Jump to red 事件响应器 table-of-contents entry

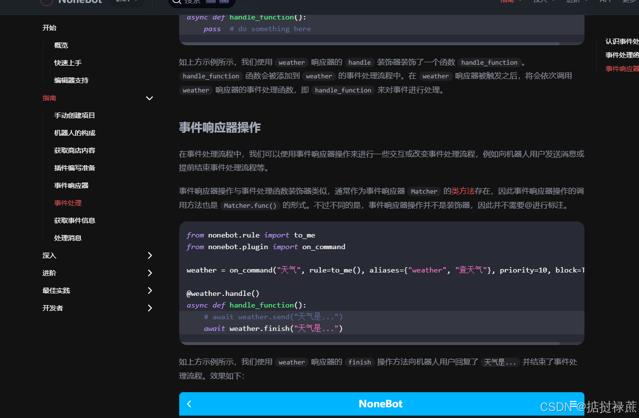[622, 69]
